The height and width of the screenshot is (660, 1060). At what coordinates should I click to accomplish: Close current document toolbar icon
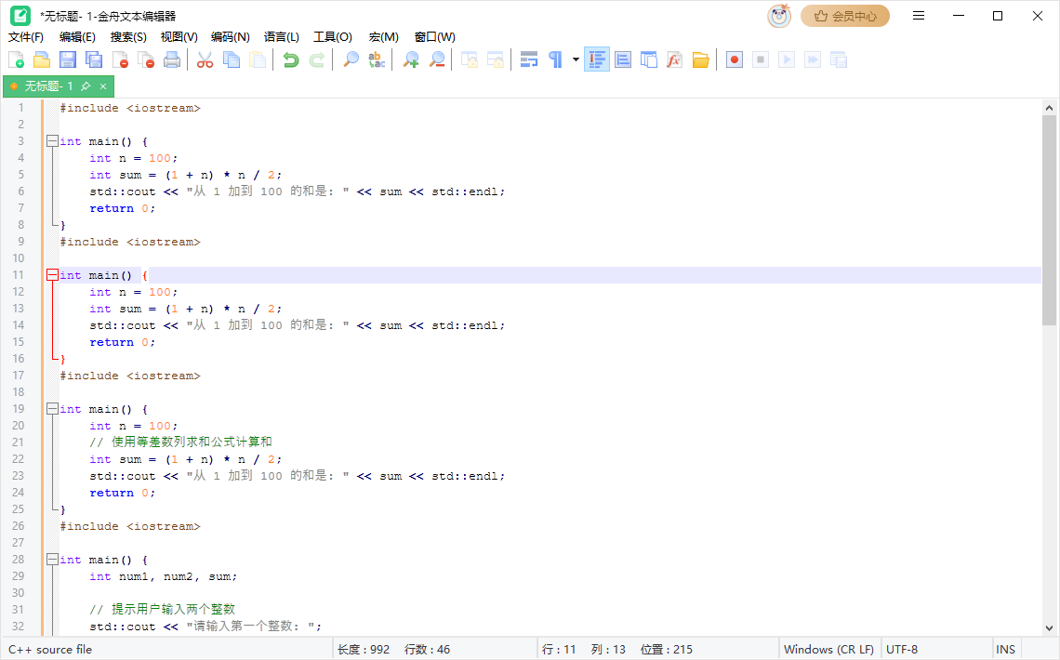click(x=120, y=60)
